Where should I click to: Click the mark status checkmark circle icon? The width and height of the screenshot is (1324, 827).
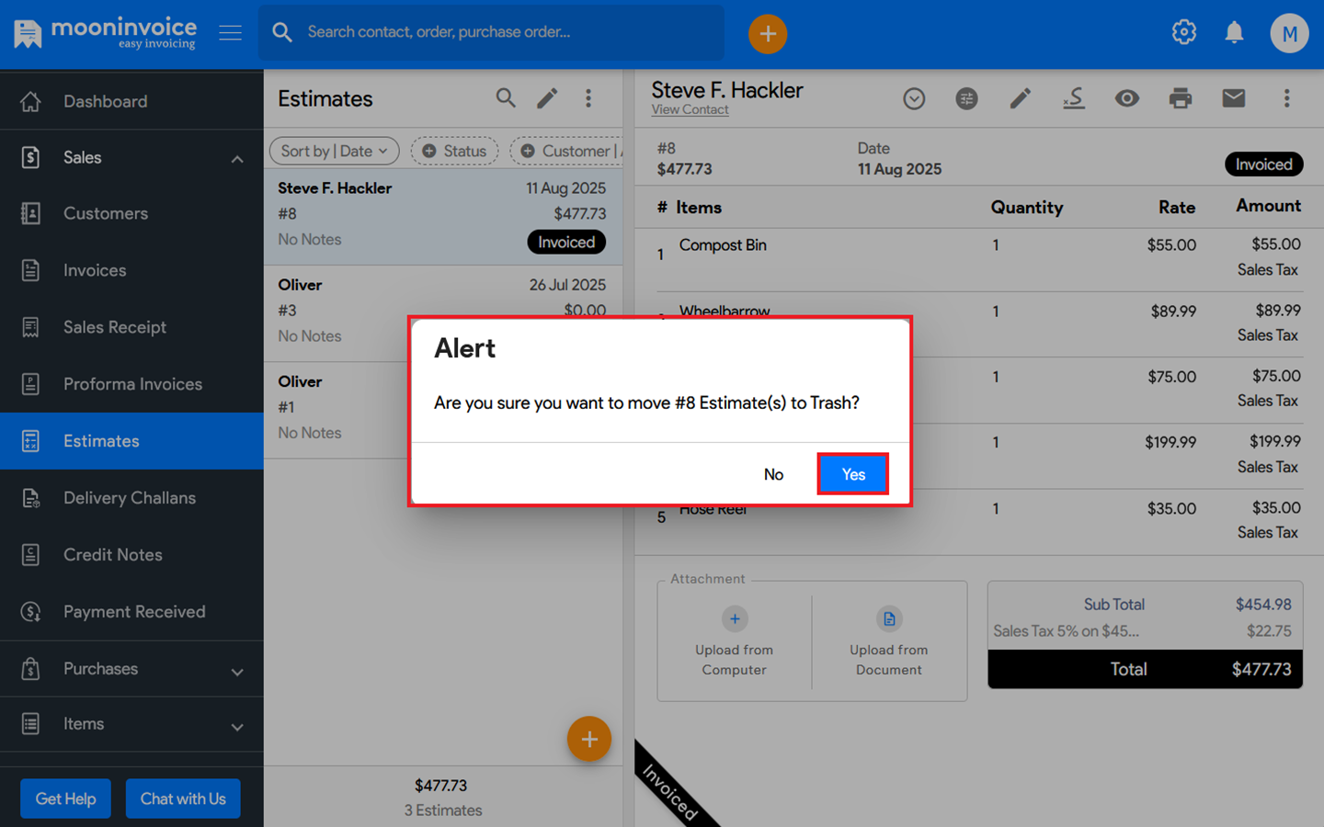point(913,98)
